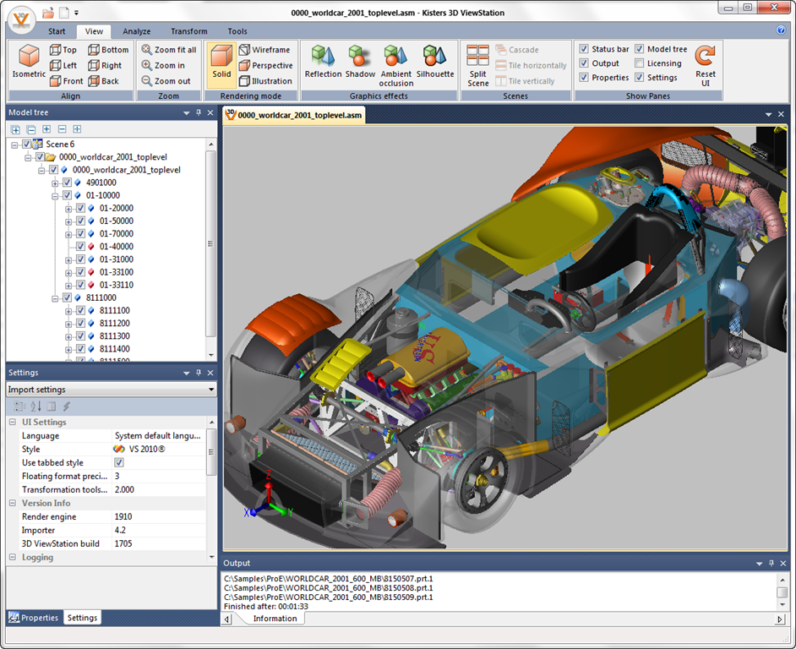Select the 8111300 tree item
The width and height of the screenshot is (796, 649).
coord(115,335)
